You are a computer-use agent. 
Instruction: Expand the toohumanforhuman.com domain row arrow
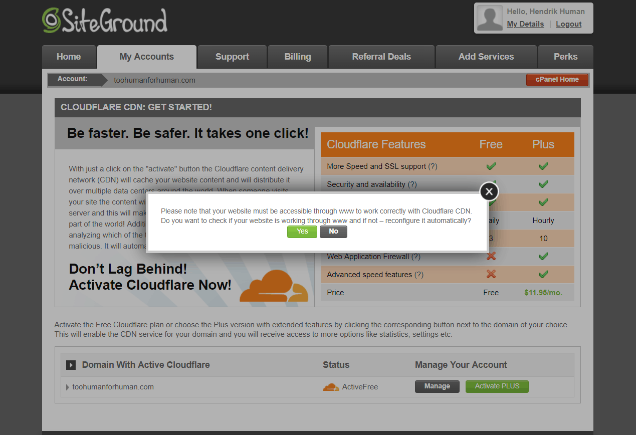68,387
